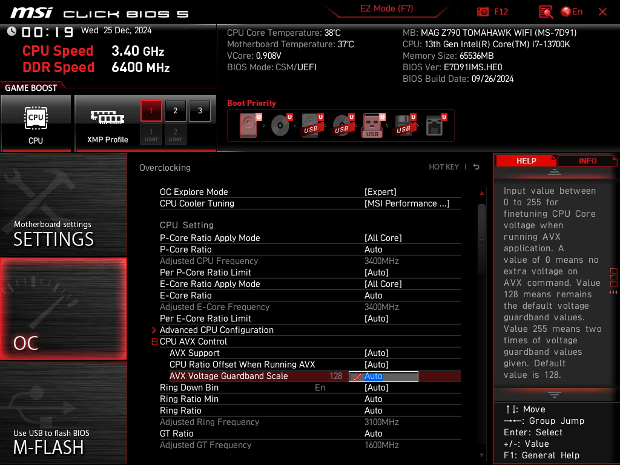The image size is (620, 465).
Task: Collapse the CPU AVX Control group
Action: [154, 341]
